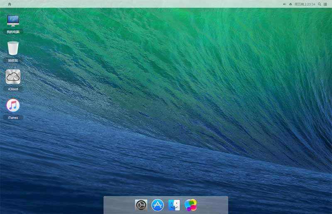Screen dimensions: 332x214
Task: Open Game Center colorful bubbles in dock
Action: pyautogui.click(x=190, y=205)
